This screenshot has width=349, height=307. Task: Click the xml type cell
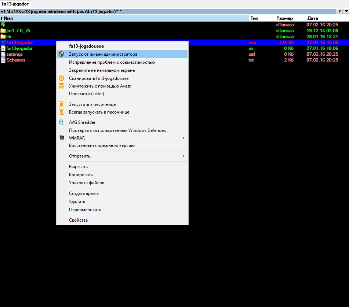click(x=252, y=54)
